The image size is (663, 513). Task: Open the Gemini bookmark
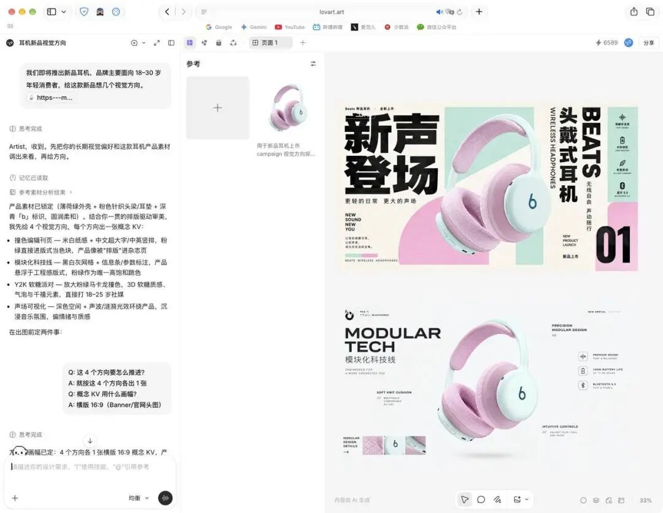point(254,27)
